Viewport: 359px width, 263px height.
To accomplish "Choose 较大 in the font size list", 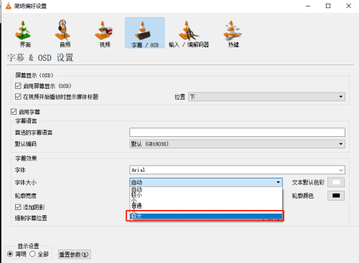I will [x=206, y=216].
